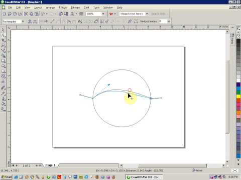Click the Cut scissors icon
241x180 pixels.
click(26, 14)
